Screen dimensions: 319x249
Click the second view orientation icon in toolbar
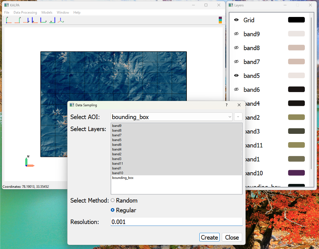18,20
